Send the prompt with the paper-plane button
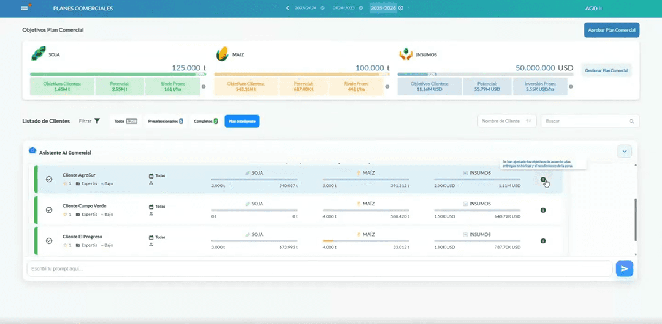 [x=625, y=268]
